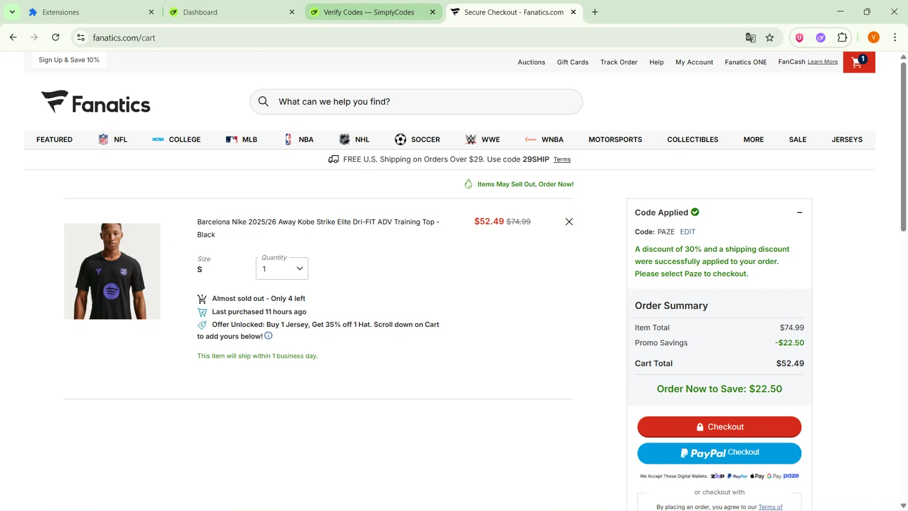This screenshot has width=908, height=511.
Task: Open the Help link
Action: (656, 62)
